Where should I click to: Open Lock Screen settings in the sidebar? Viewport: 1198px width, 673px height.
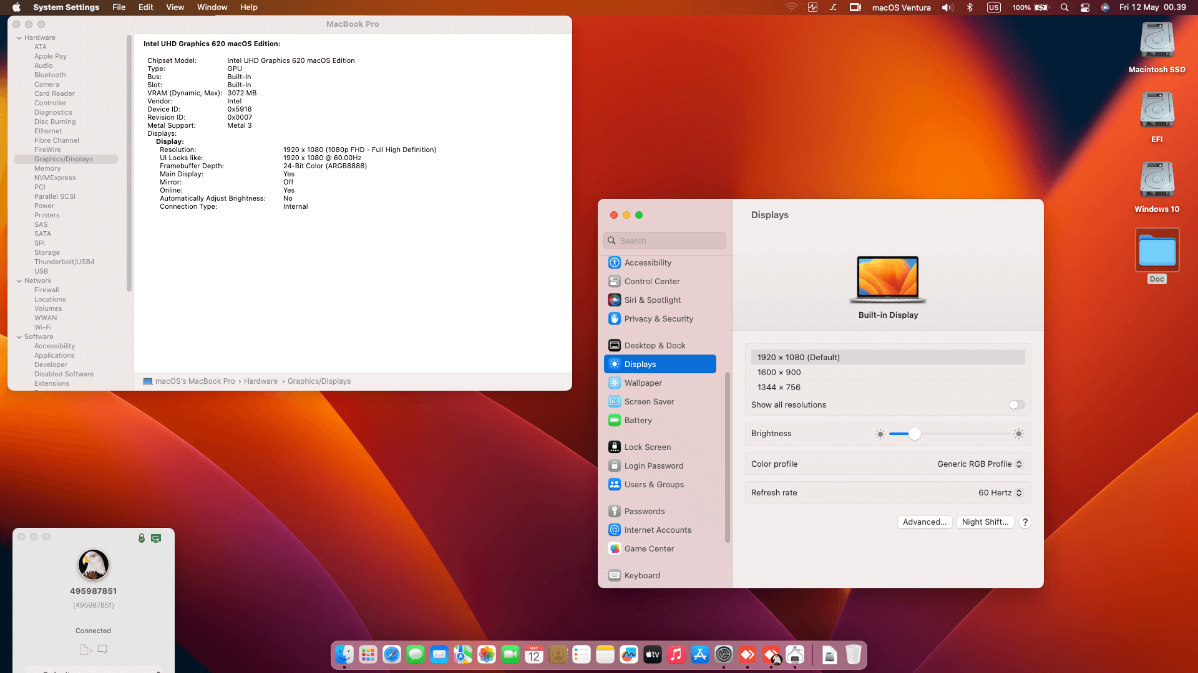coord(647,447)
